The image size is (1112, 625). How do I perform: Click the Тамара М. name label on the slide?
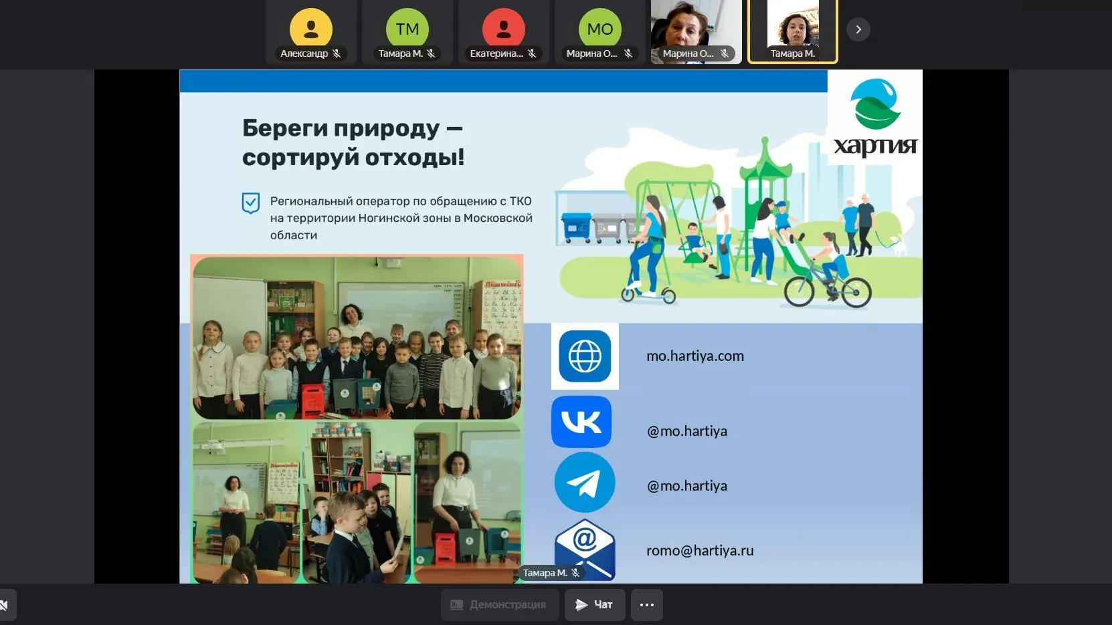pos(549,573)
